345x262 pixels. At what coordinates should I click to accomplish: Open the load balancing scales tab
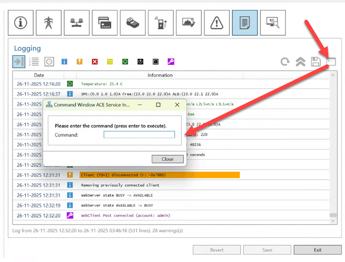77,23
